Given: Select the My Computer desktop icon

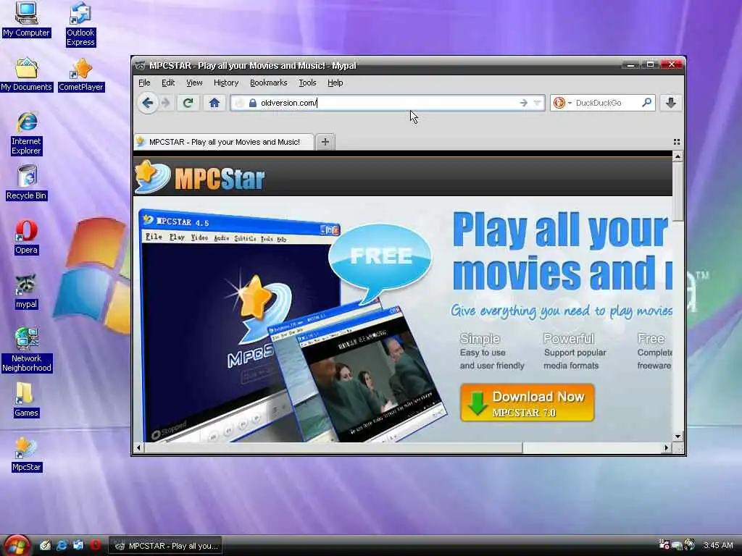Looking at the screenshot, I should click(x=26, y=20).
